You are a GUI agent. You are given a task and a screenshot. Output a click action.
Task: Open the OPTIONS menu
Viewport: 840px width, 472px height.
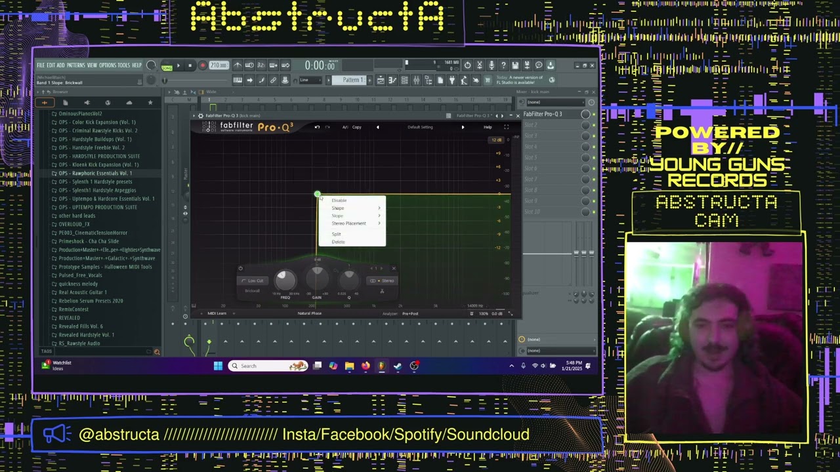pyautogui.click(x=107, y=66)
